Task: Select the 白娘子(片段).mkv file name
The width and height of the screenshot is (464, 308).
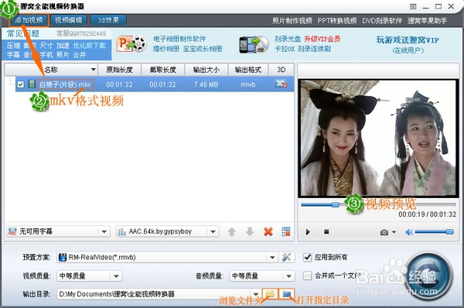Action: point(66,84)
